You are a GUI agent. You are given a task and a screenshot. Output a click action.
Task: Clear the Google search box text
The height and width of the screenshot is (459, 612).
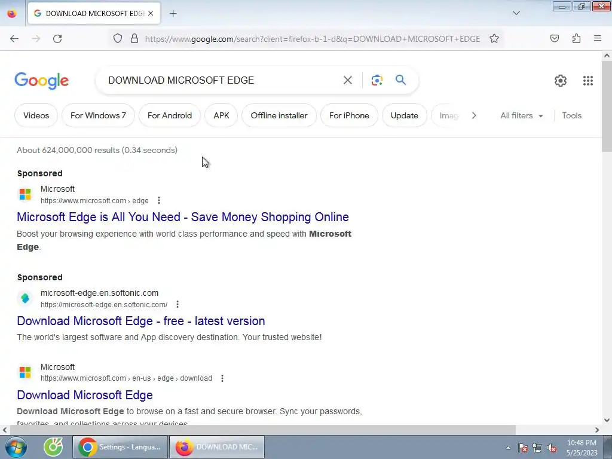[347, 81]
